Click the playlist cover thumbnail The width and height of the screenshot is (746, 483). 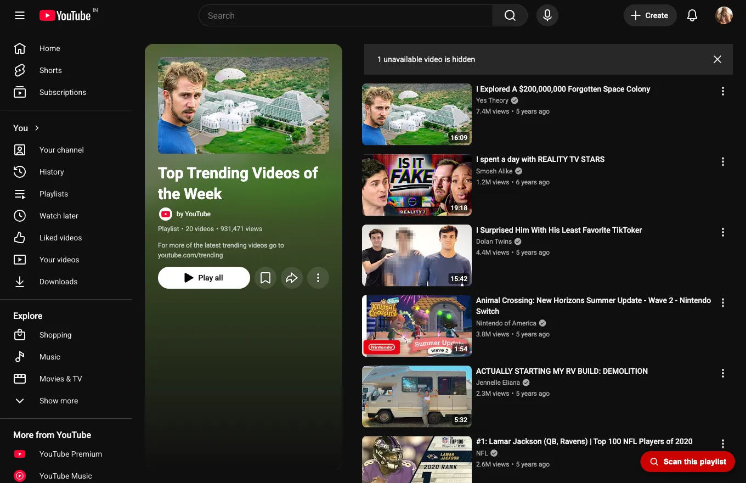244,105
